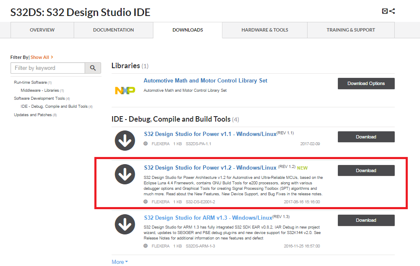The height and width of the screenshot is (266, 420).
Task: Go to the Hardware & Tools tab
Action: pos(265,30)
